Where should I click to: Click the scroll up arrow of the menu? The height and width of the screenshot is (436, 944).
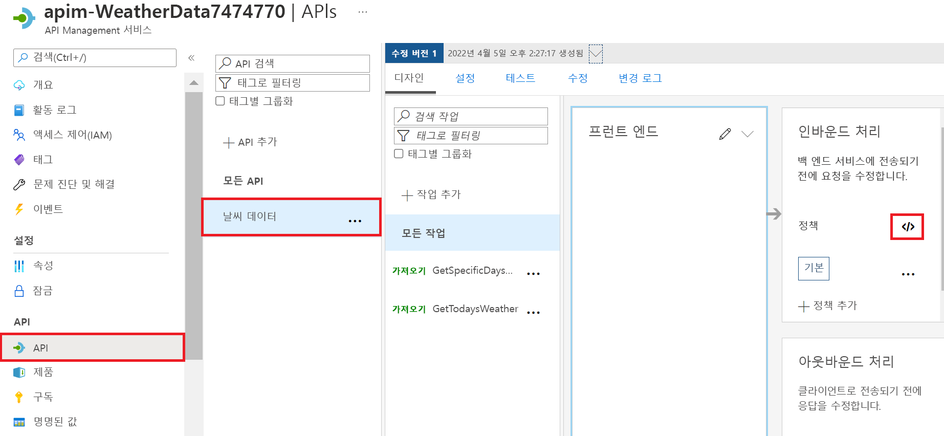pyautogui.click(x=193, y=82)
